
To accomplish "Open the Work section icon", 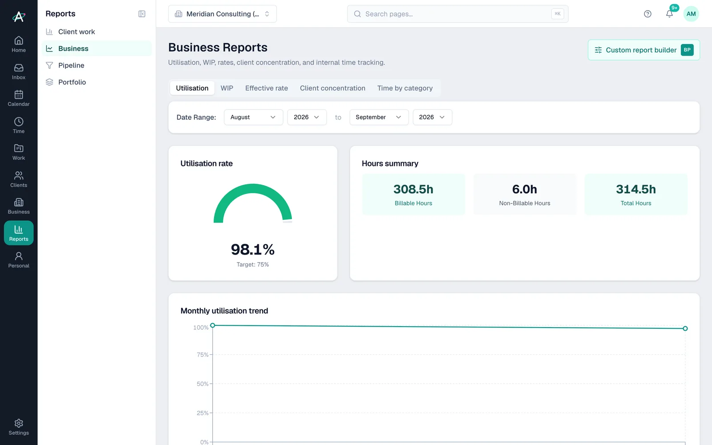I will coord(19,152).
